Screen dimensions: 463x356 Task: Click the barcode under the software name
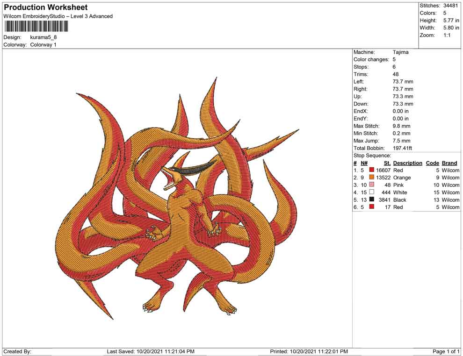(36, 27)
